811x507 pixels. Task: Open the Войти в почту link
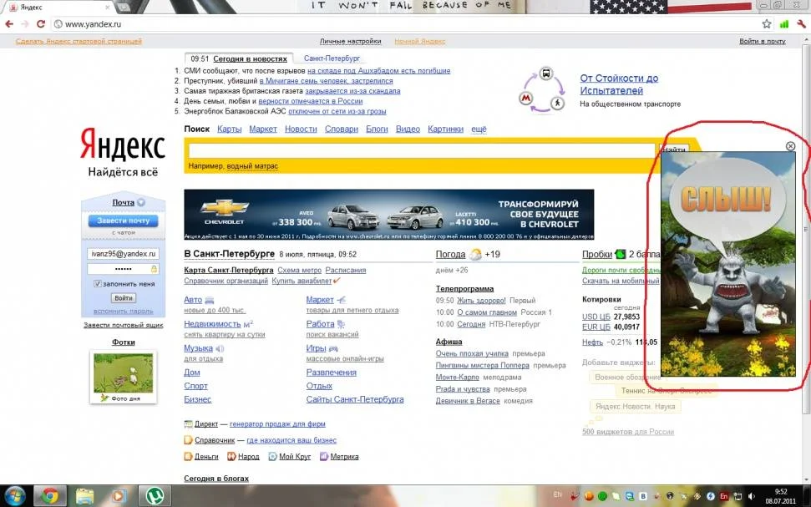763,41
